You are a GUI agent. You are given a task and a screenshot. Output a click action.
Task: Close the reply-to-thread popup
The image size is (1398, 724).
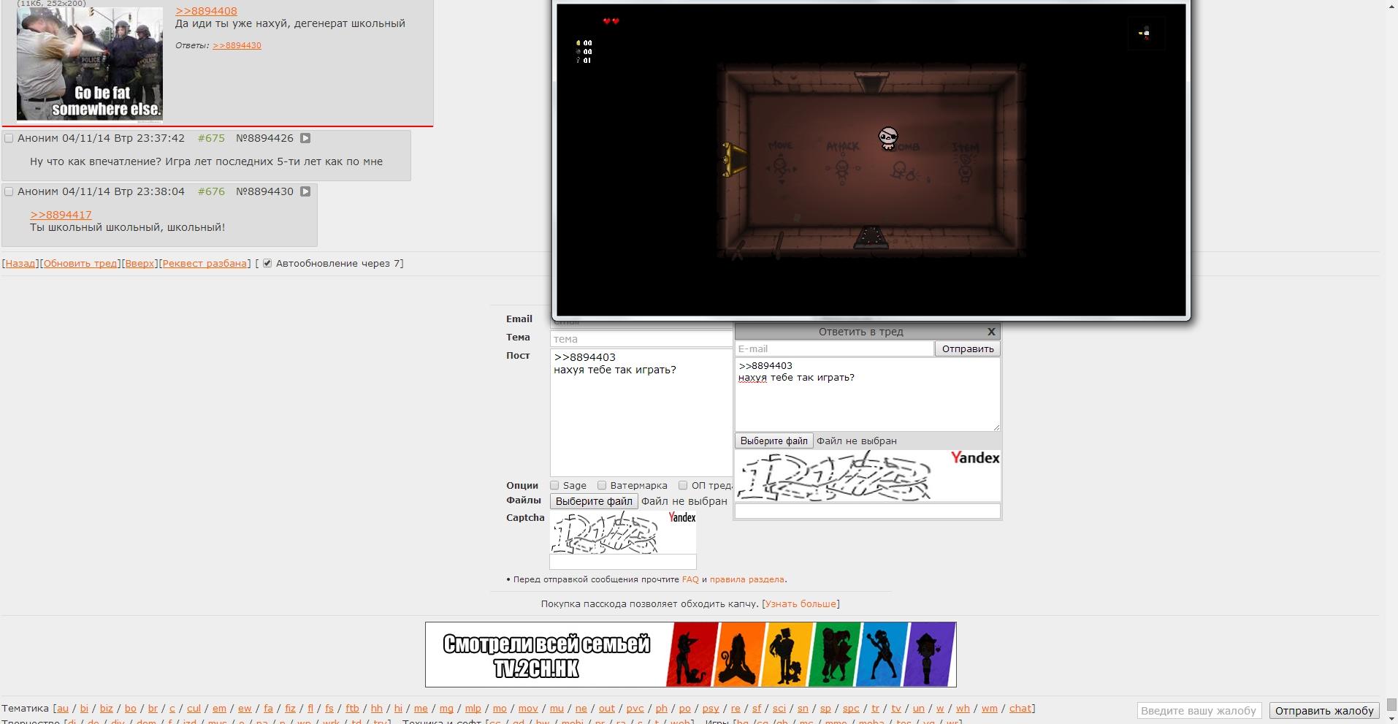click(991, 332)
